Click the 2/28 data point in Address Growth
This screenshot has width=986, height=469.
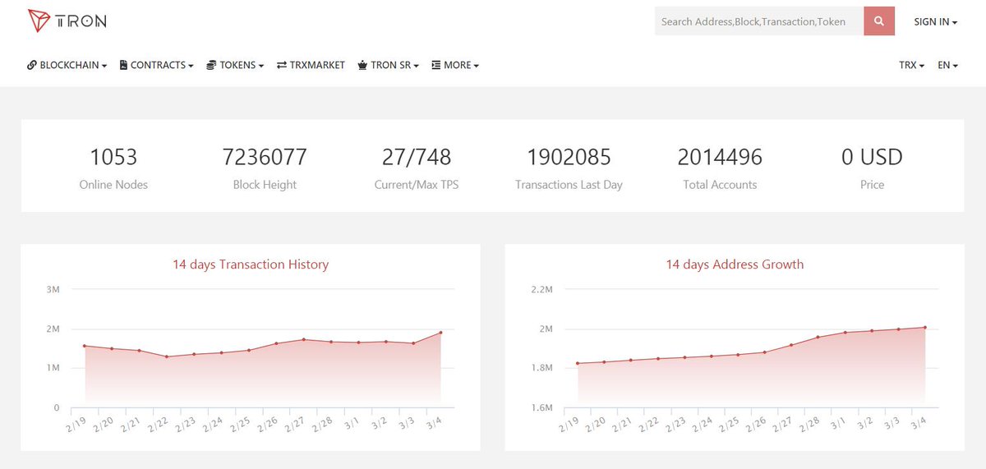818,338
